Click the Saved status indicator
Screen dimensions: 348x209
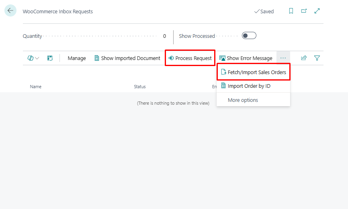point(264,11)
